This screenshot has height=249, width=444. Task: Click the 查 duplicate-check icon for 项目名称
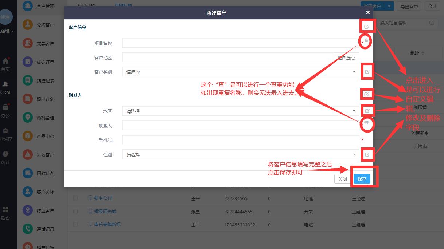click(x=366, y=40)
